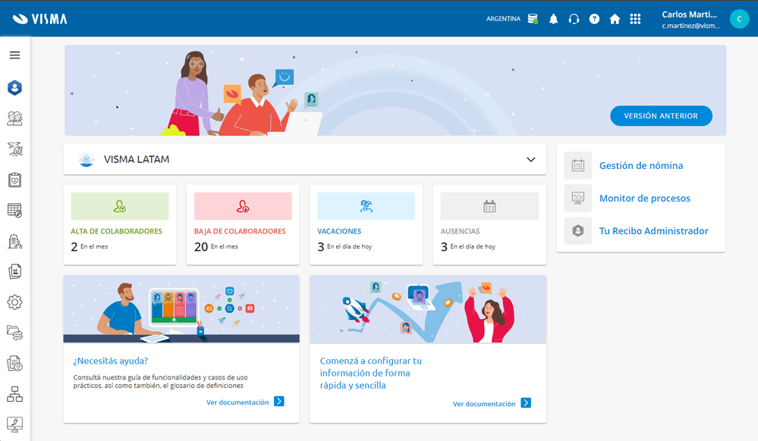Open the reports document sidebar icon
Image resolution: width=758 pixels, height=441 pixels.
[15, 271]
